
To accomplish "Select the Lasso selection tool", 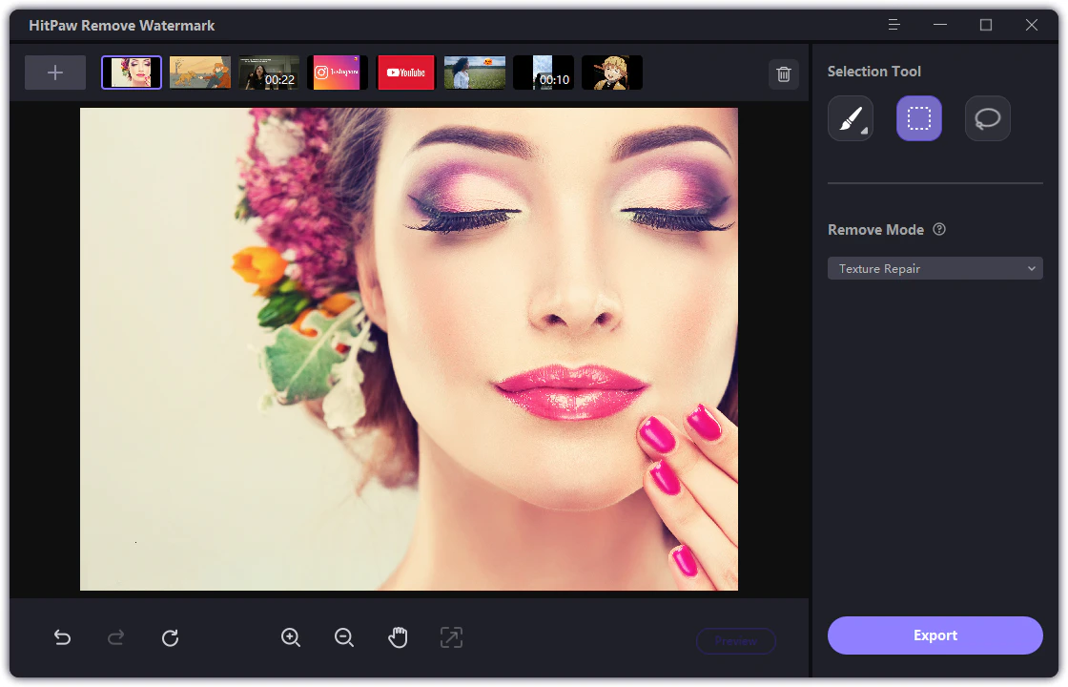I will click(x=987, y=117).
